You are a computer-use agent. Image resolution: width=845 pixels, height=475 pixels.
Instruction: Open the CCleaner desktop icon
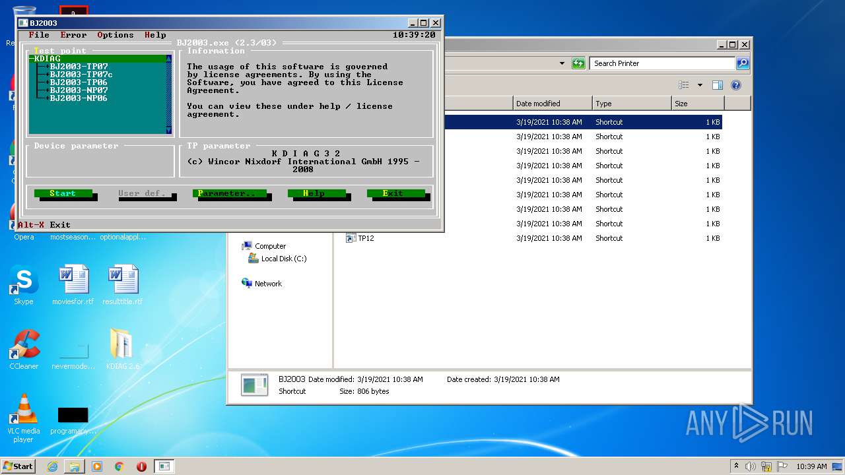coord(24,350)
